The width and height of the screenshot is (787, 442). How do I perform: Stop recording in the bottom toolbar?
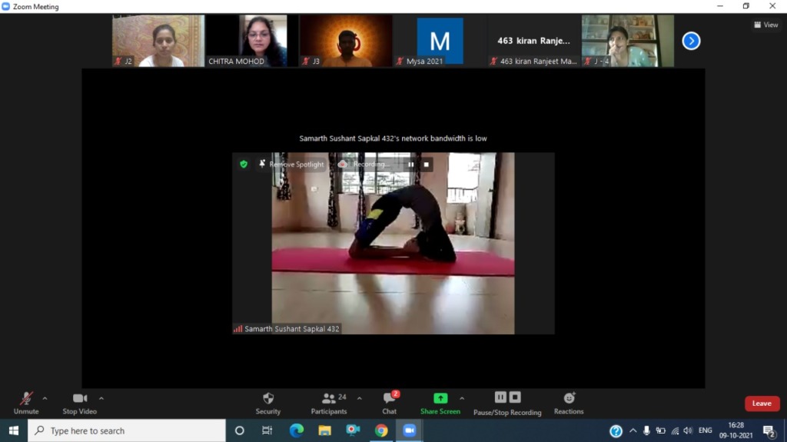click(x=515, y=397)
